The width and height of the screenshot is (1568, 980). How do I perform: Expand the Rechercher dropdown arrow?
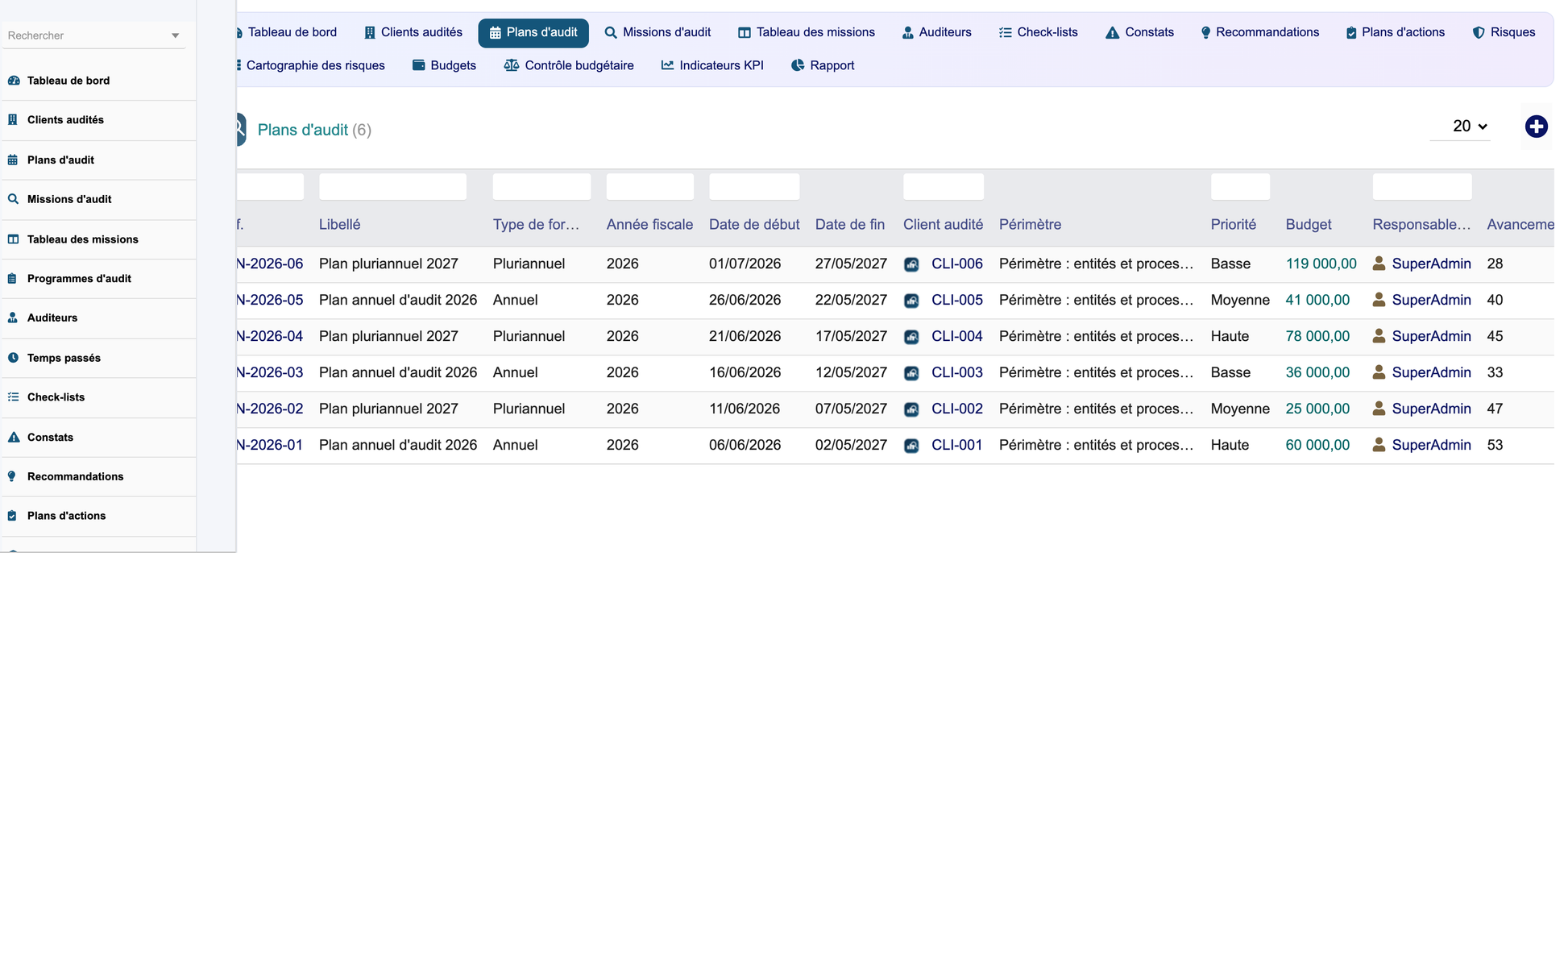[175, 35]
